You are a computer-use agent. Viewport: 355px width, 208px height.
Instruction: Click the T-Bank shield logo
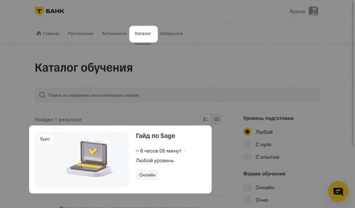(x=39, y=11)
